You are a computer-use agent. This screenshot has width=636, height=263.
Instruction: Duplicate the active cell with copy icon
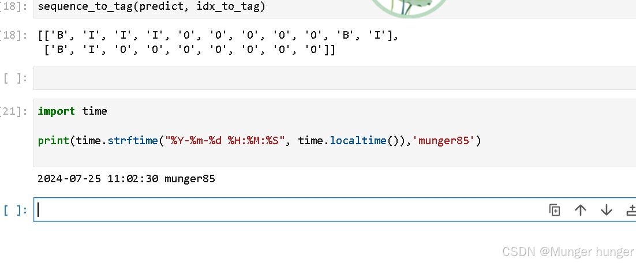(x=554, y=210)
